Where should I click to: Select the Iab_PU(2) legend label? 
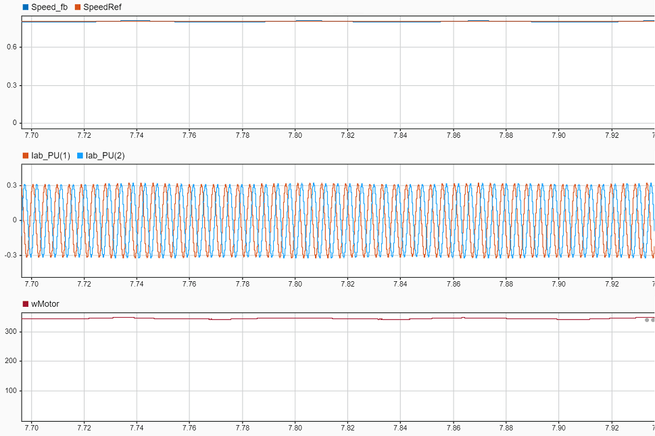(105, 155)
